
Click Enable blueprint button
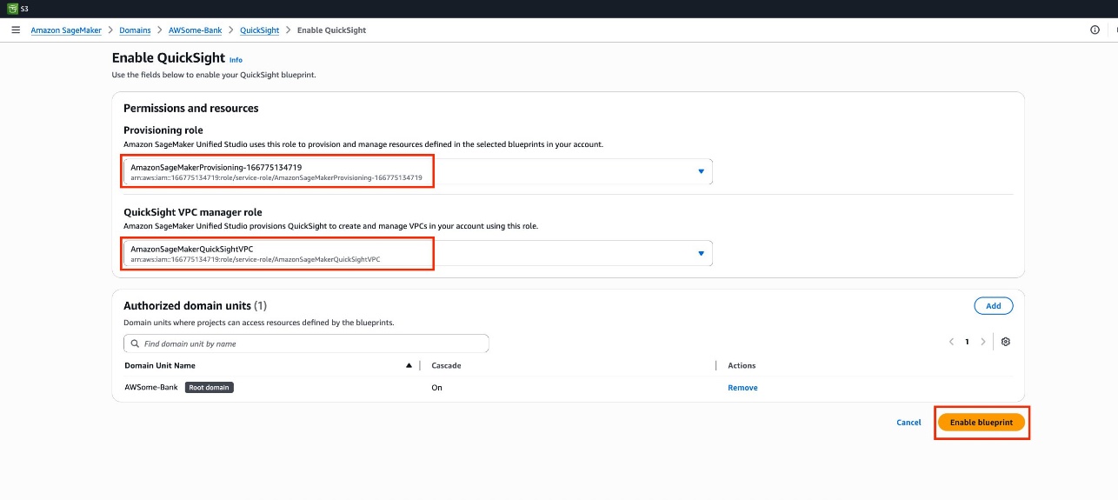coord(982,423)
